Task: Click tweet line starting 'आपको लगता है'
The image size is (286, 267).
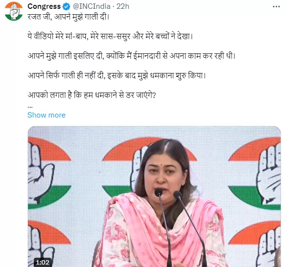Action: 92,95
